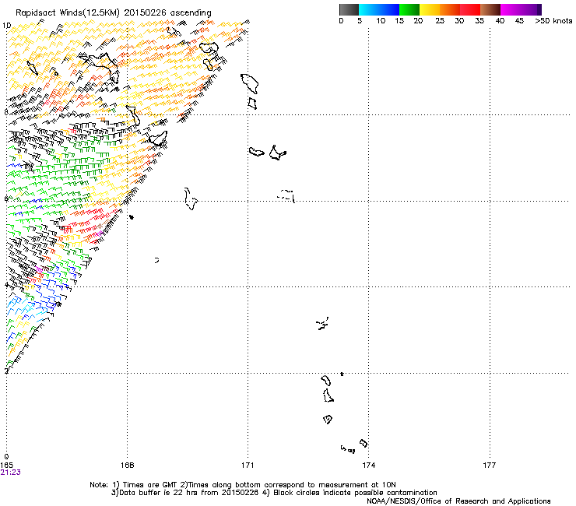The height and width of the screenshot is (506, 576).
Task: Click longitude label '168'
Action: pyautogui.click(x=127, y=466)
